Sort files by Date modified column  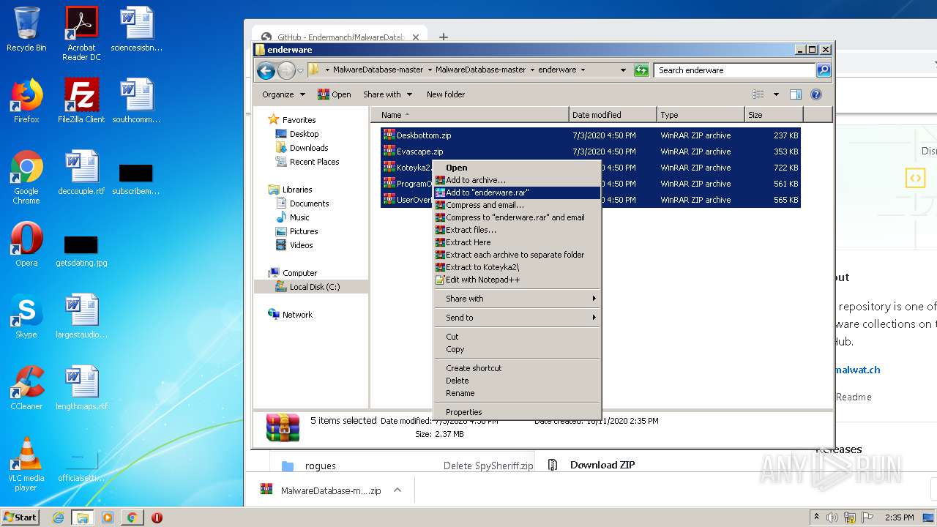point(613,115)
